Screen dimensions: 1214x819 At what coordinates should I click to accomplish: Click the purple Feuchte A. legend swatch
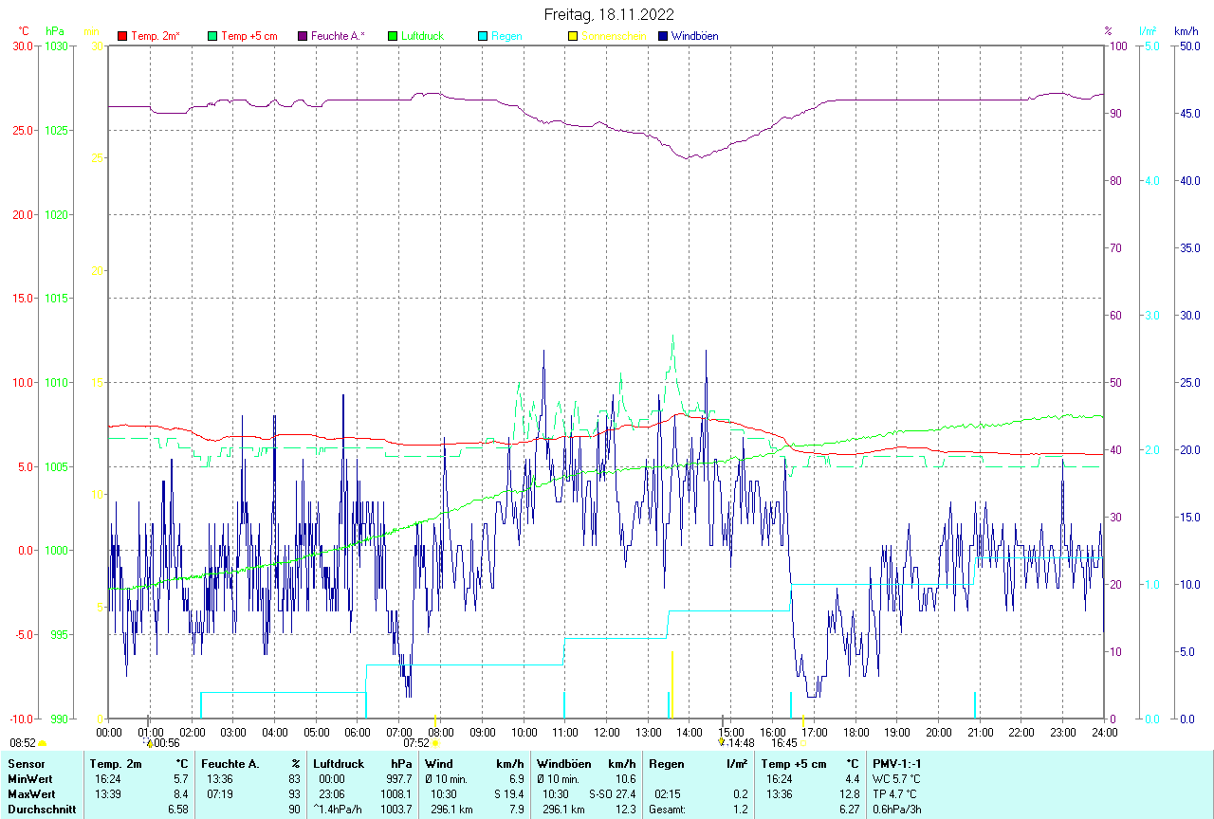click(x=302, y=36)
